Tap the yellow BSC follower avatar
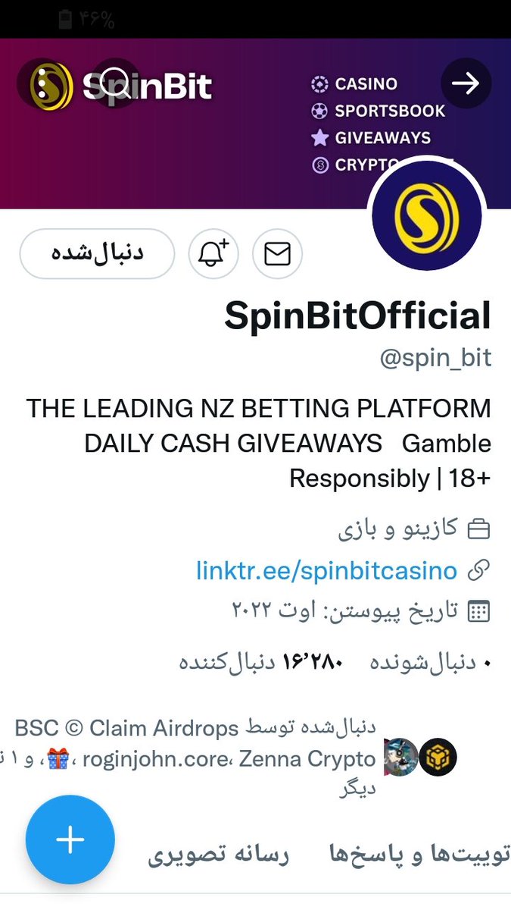 click(438, 756)
